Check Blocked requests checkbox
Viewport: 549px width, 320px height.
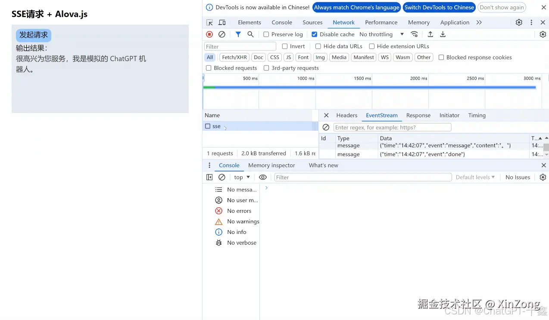[209, 68]
